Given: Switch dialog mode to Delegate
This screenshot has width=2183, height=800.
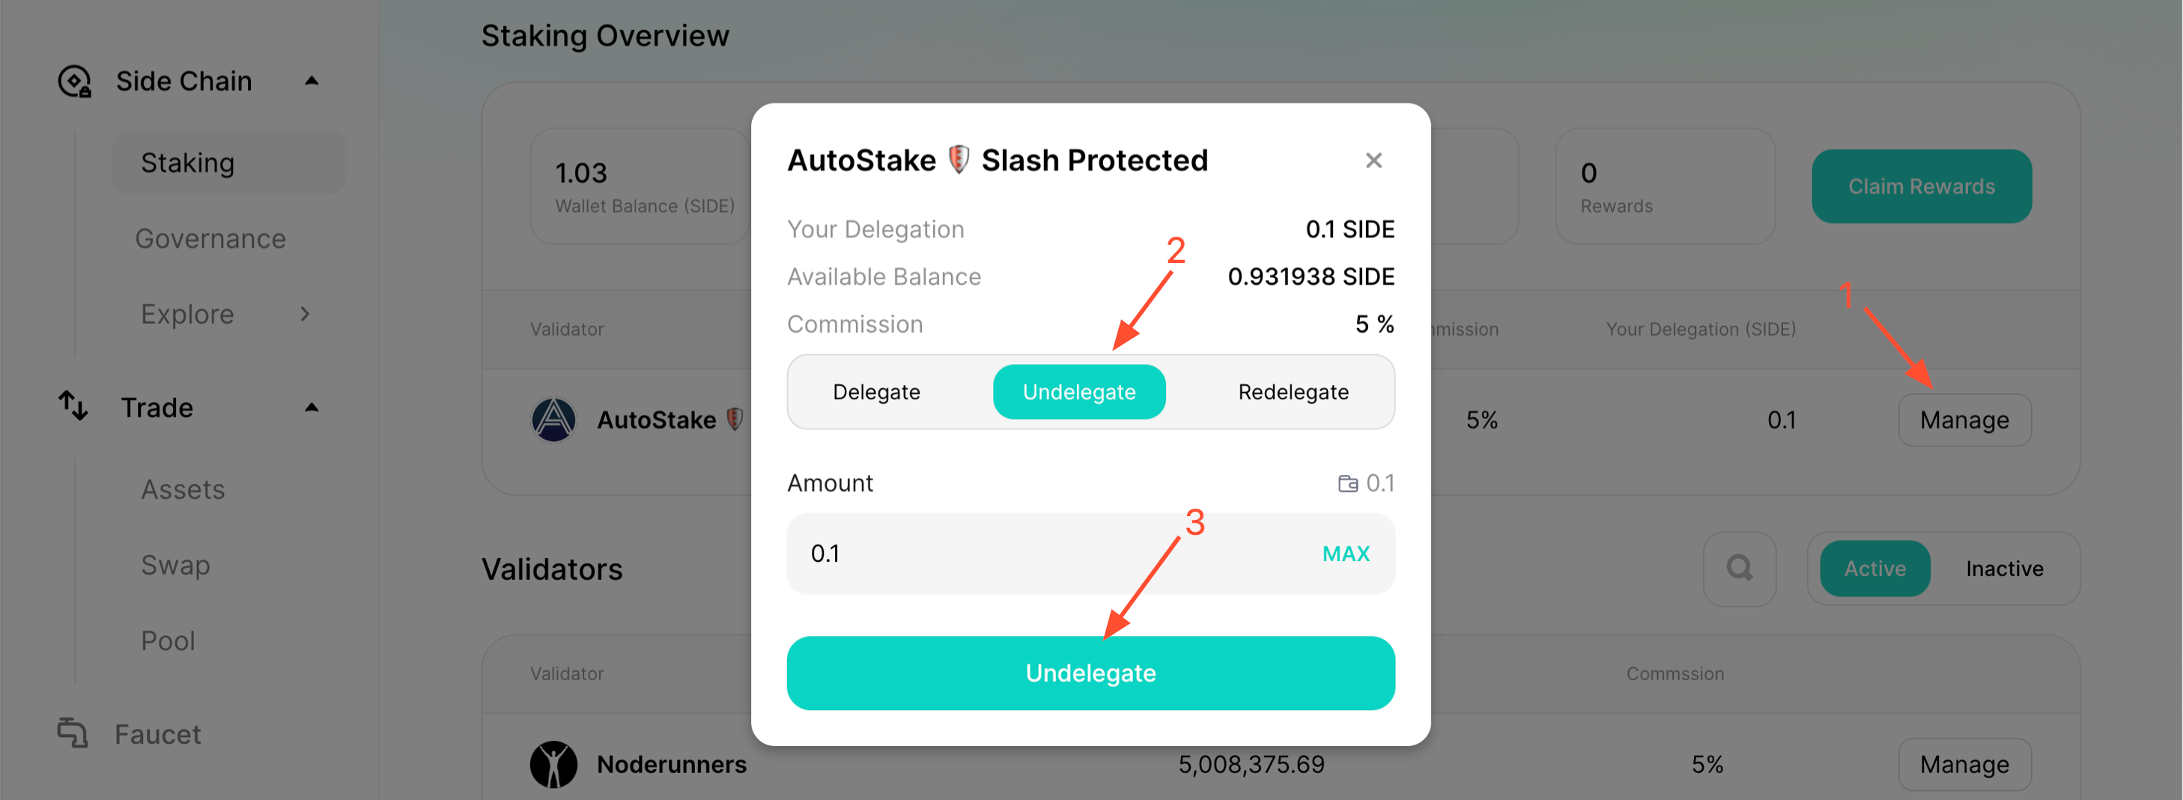Looking at the screenshot, I should [876, 393].
